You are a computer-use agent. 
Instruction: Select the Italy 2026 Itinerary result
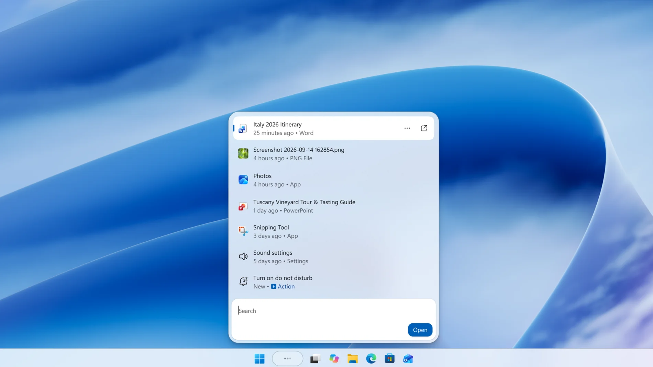tap(333, 128)
